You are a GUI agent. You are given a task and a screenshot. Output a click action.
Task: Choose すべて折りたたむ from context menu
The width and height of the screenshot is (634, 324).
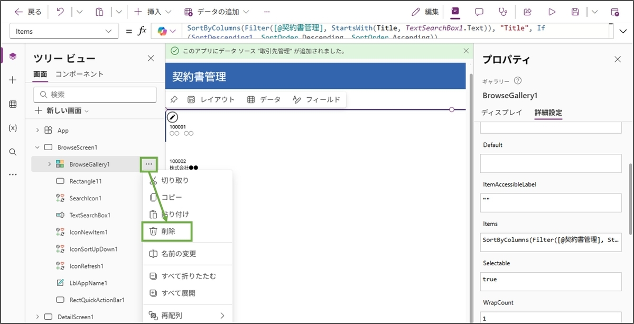[188, 276]
